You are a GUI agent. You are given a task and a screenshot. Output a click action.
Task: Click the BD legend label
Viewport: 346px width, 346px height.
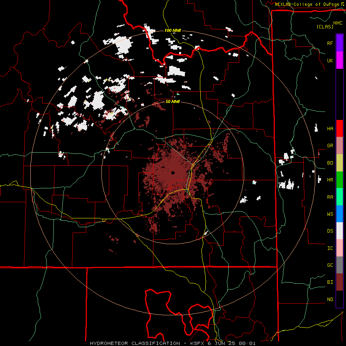(x=330, y=163)
